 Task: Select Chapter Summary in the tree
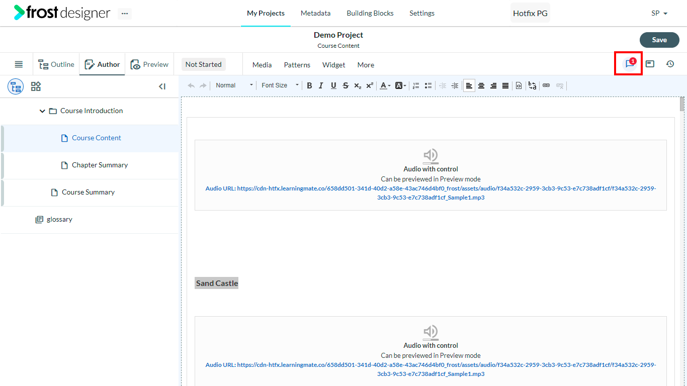click(100, 165)
